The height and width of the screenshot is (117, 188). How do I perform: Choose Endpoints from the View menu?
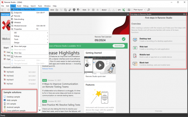pyautogui.click(x=29, y=13)
